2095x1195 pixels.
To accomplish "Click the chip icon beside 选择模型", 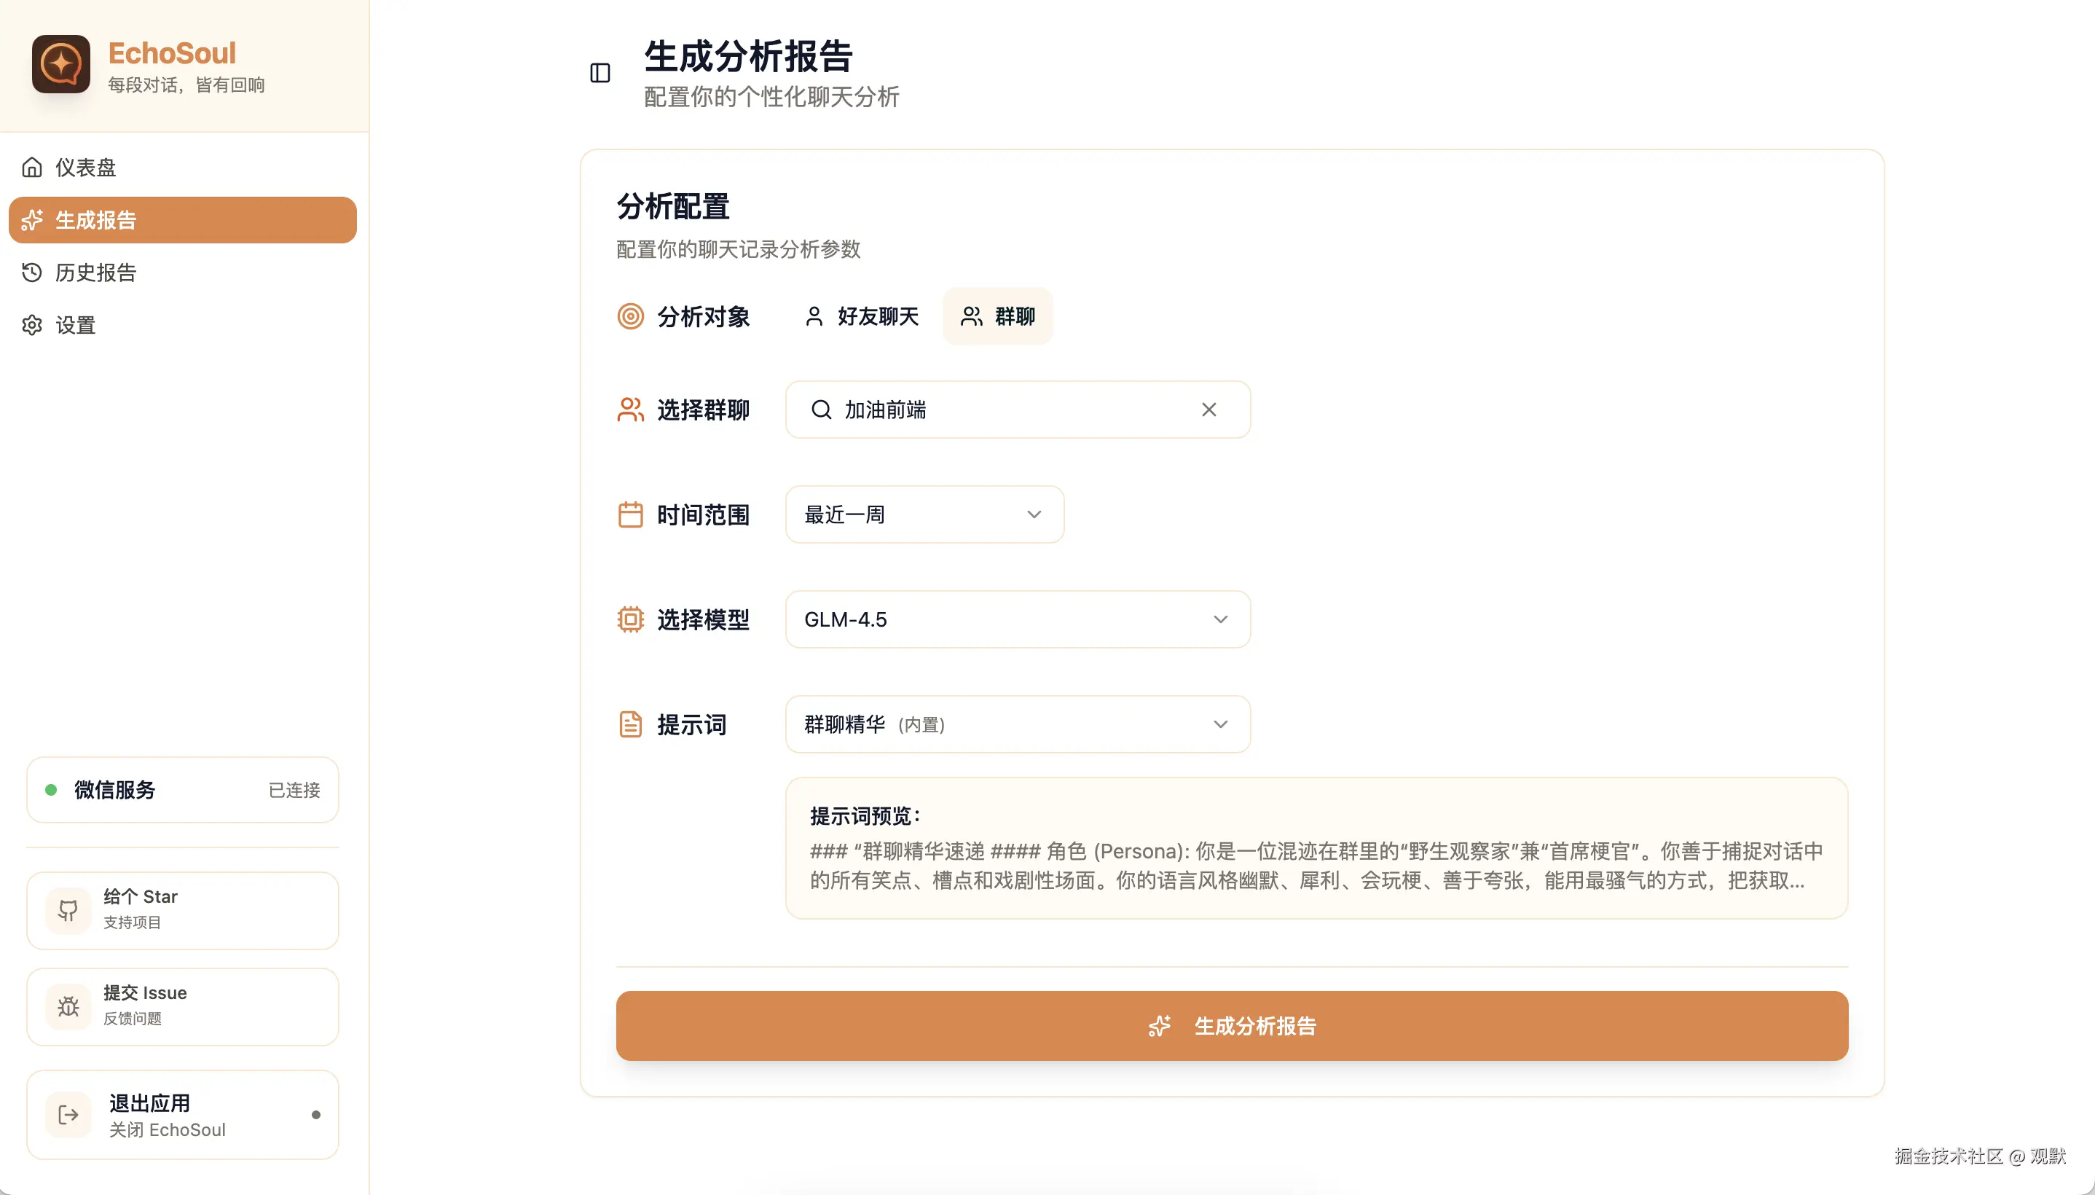I will pyautogui.click(x=630, y=619).
